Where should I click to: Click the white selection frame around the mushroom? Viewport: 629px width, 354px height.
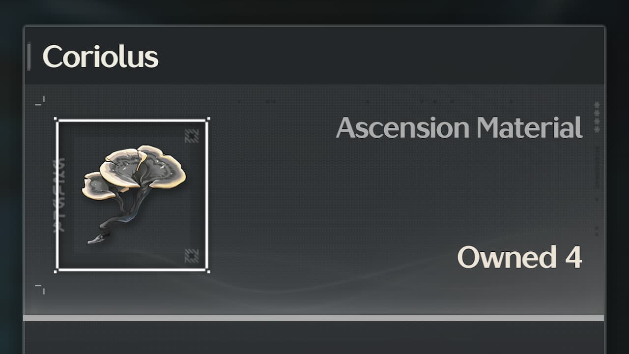coord(132,195)
